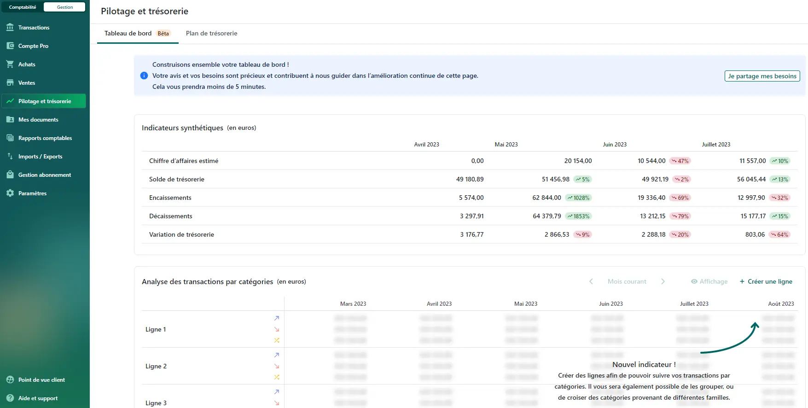The image size is (808, 408).
Task: Open Mes documents menu item
Action: click(x=44, y=120)
